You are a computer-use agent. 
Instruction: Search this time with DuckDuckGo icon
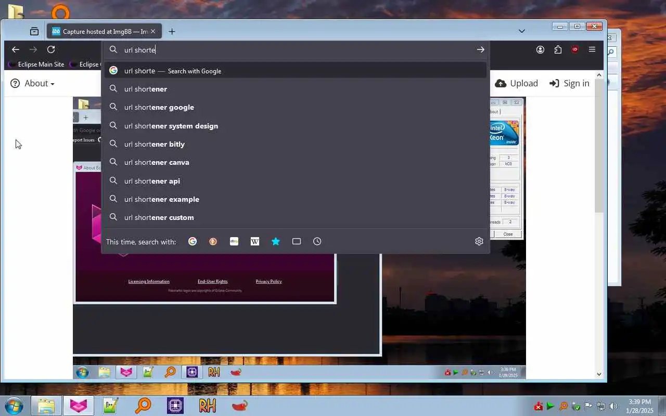pyautogui.click(x=213, y=241)
